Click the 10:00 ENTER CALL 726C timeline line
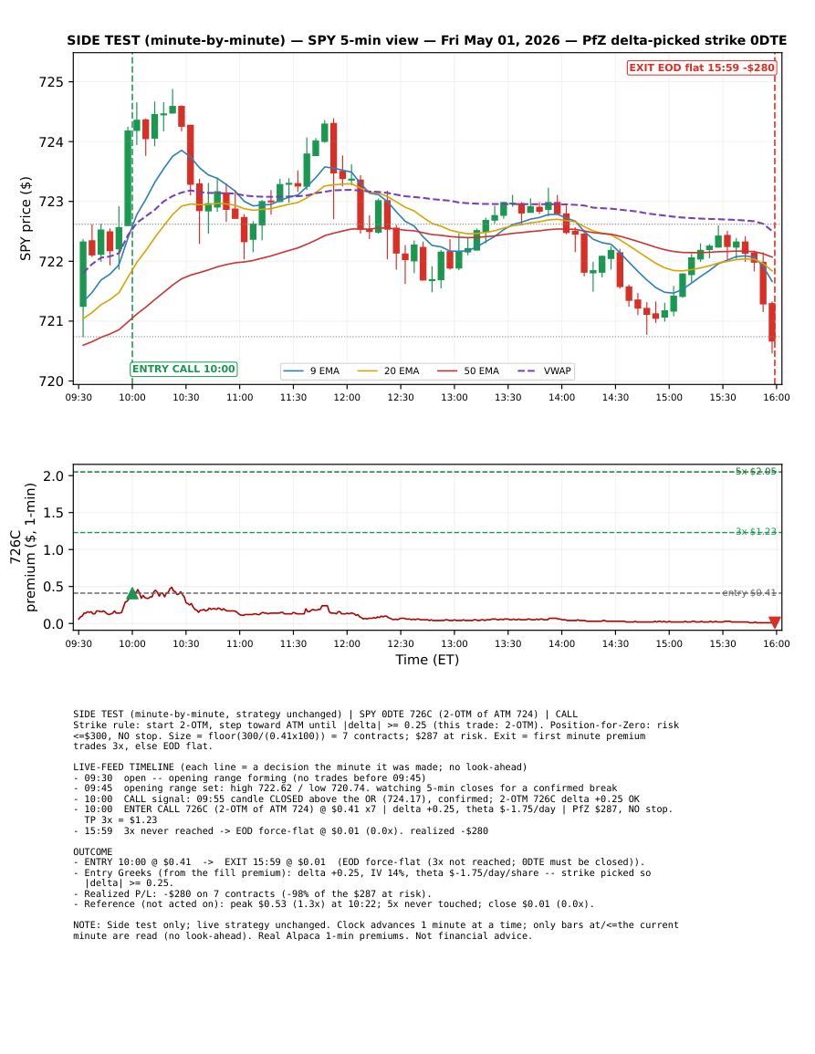This screenshot has height=1054, width=815. 373,814
